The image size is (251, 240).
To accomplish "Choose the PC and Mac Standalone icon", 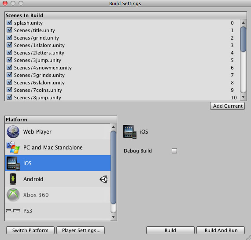I will click(13, 148).
